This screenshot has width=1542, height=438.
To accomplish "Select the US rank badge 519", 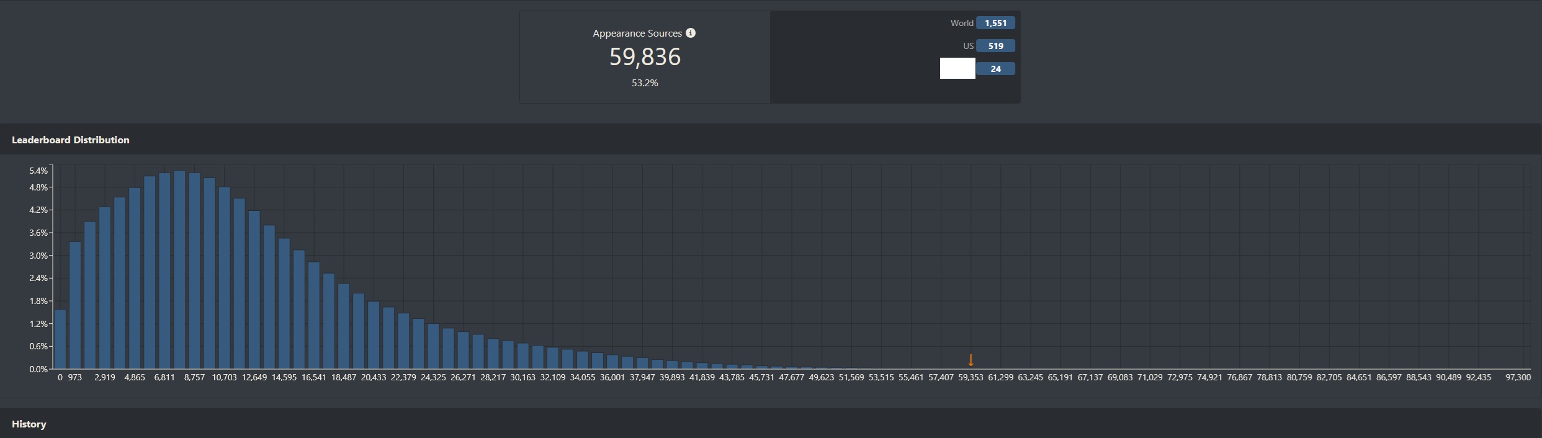I will tap(995, 46).
